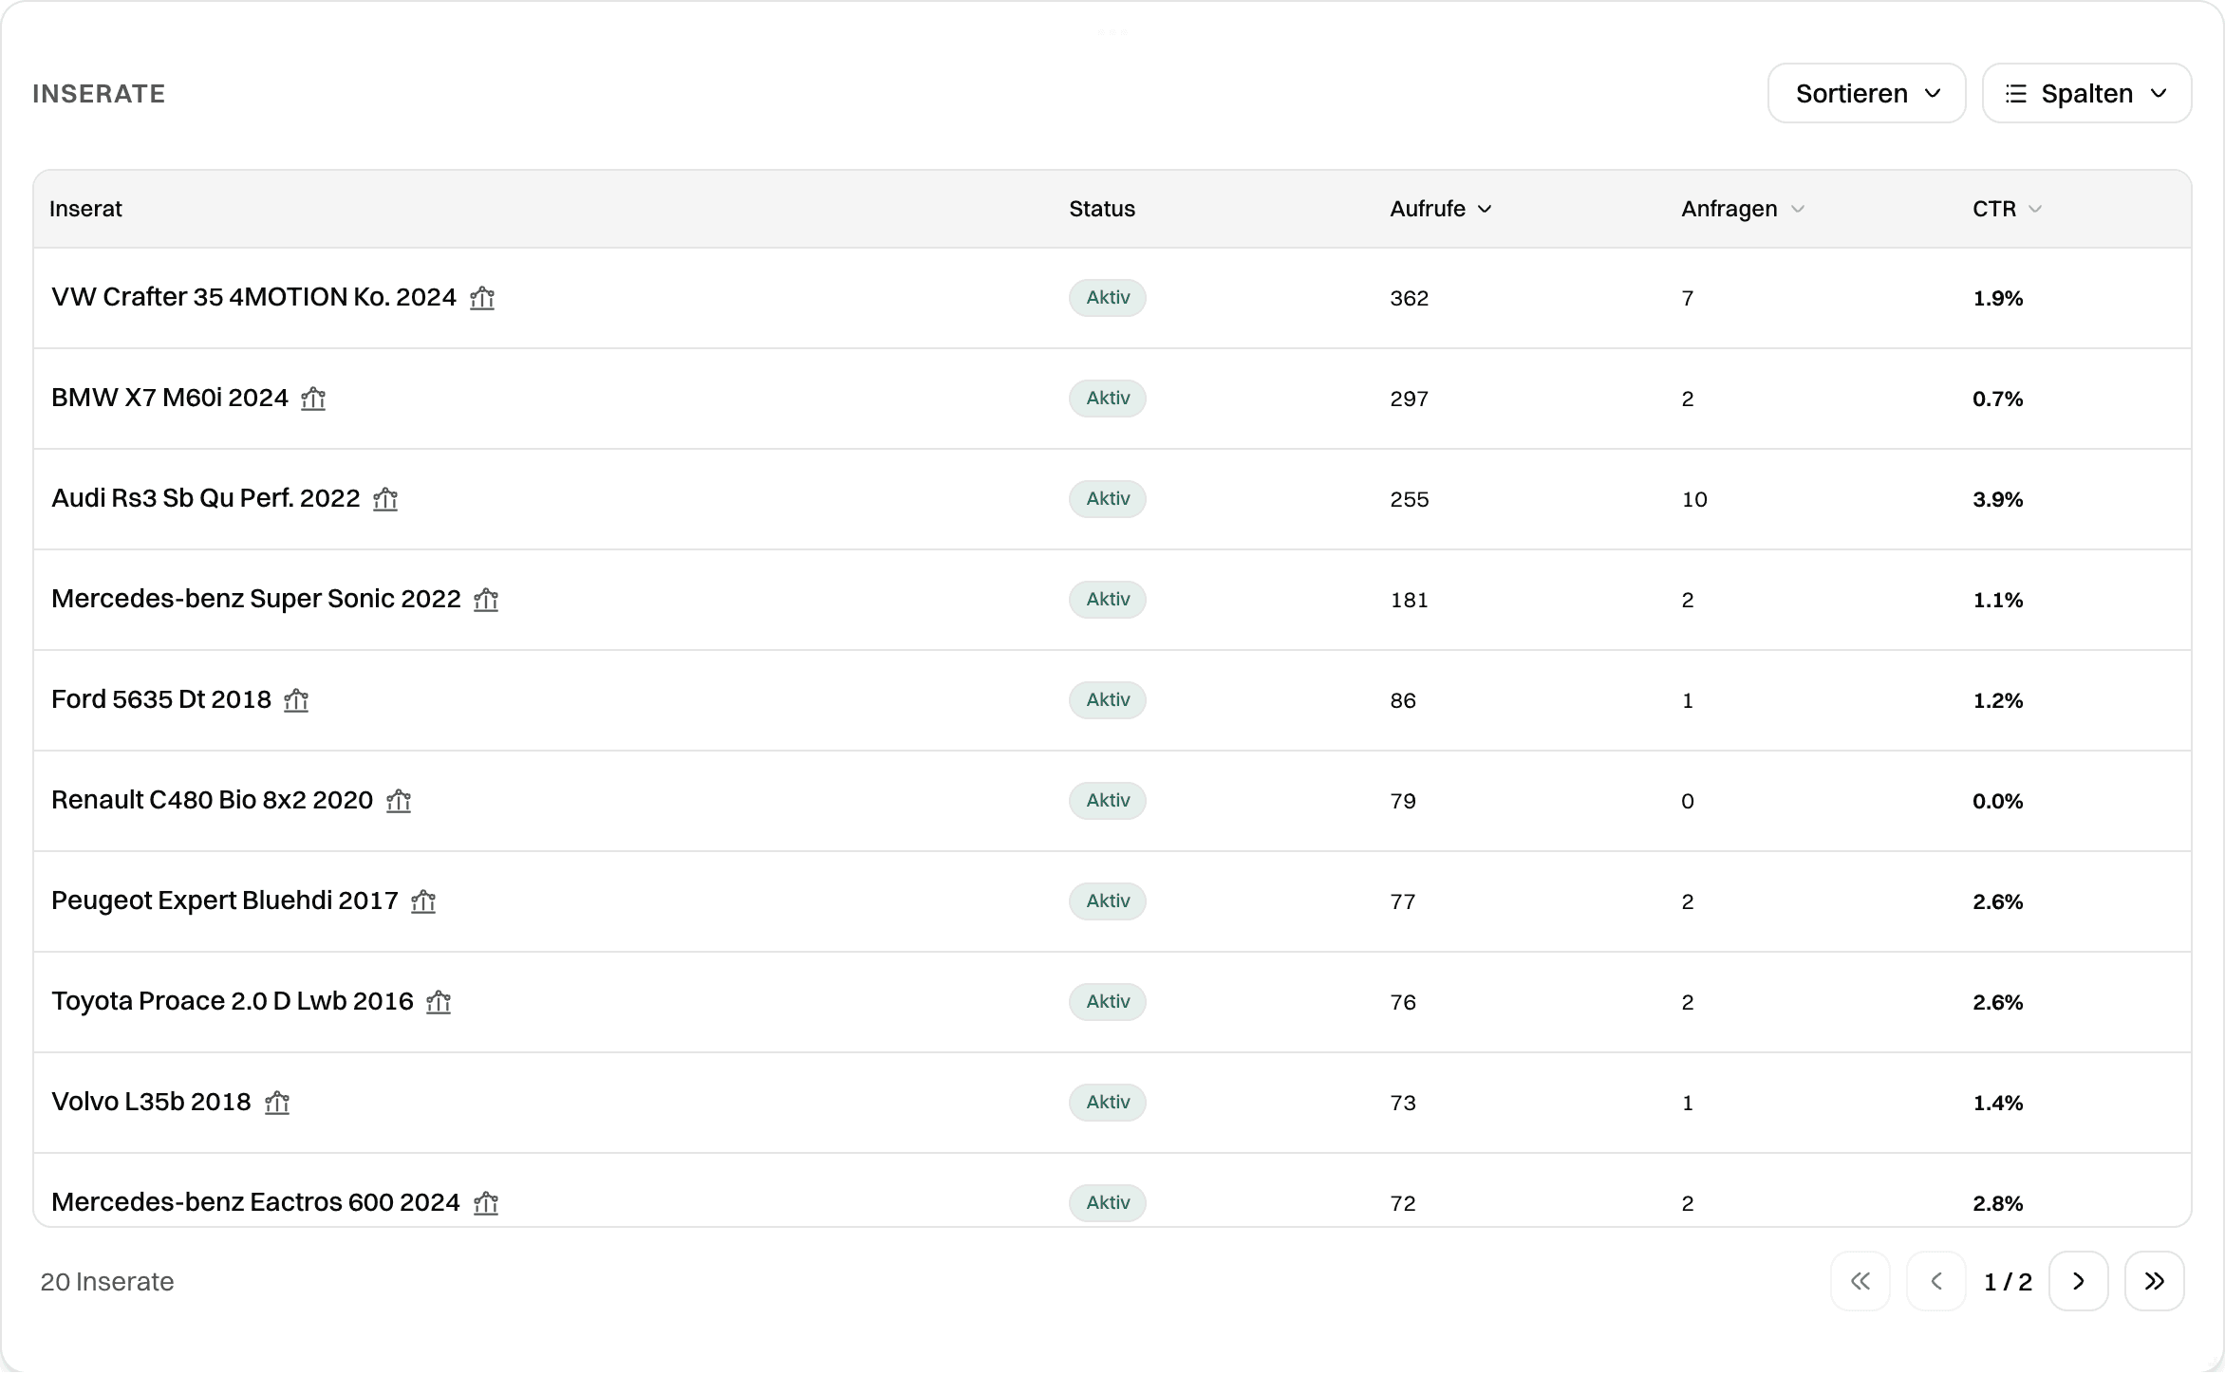Click the stats icon next to Volvo L35b 2018
2225x1374 pixels.
pyautogui.click(x=277, y=1103)
